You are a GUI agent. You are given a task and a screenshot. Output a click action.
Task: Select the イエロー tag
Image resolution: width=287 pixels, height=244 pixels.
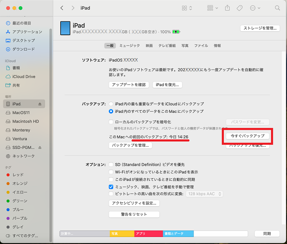(17, 192)
